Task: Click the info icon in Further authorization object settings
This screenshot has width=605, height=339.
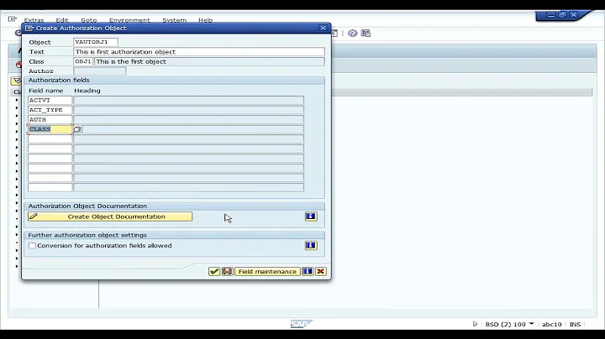Action: coord(311,245)
